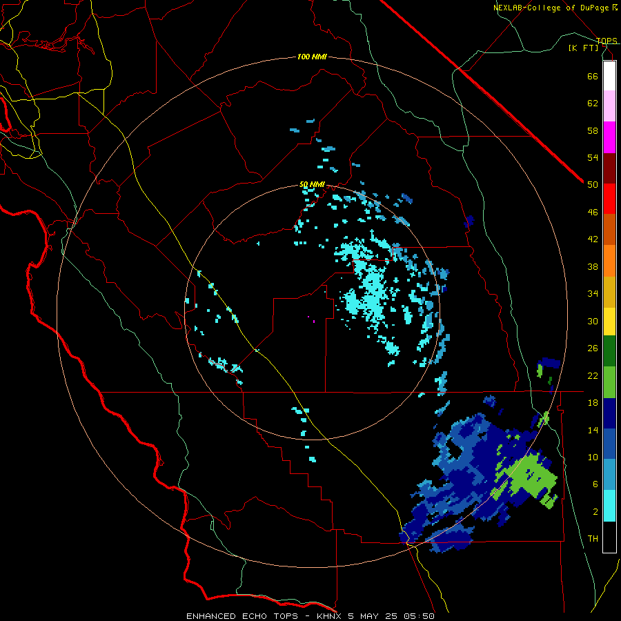Click legend value 38
Image resolution: width=621 pixels, height=621 pixels.
(593, 266)
